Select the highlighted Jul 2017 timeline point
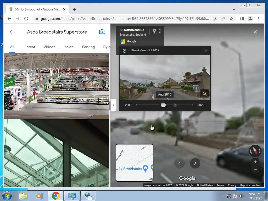Viewport: 268px width, 201px height. pos(175,105)
